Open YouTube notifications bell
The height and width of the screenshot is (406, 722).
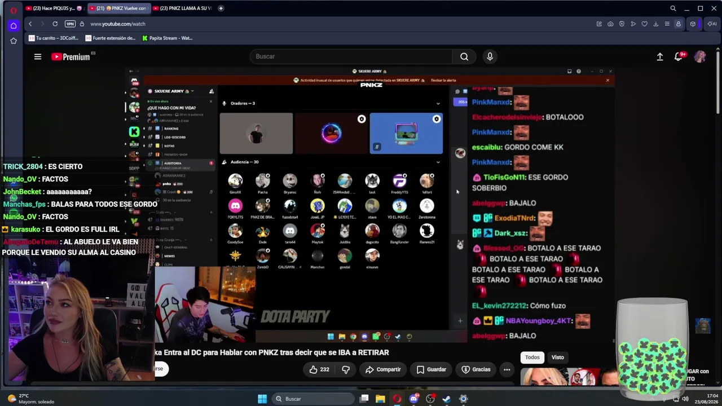click(679, 56)
